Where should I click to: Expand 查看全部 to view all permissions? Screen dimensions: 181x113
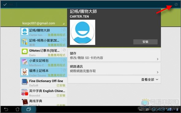point(150,80)
